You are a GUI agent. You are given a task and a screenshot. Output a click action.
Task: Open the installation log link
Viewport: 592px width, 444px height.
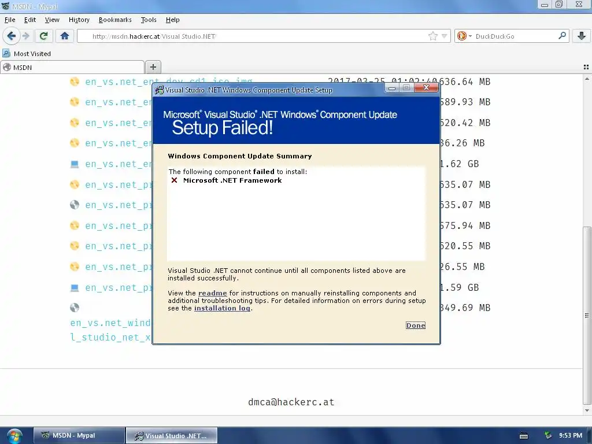coord(222,308)
